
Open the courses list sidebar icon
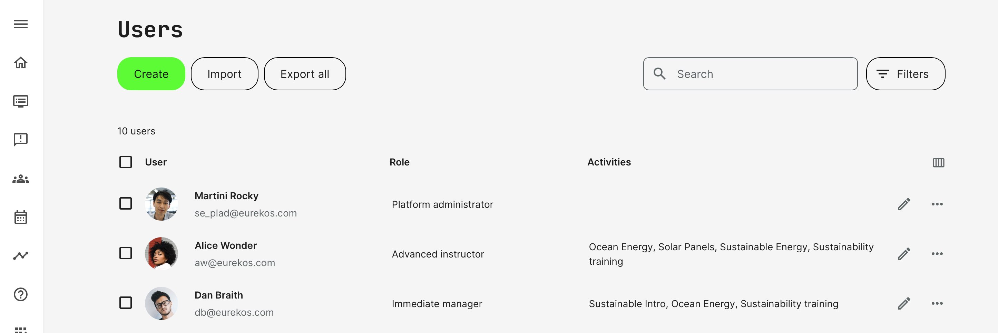(21, 101)
